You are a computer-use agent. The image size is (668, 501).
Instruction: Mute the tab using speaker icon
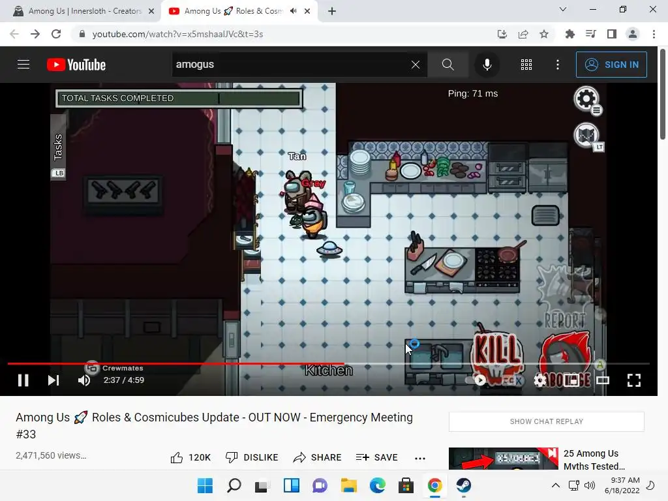[x=293, y=11]
